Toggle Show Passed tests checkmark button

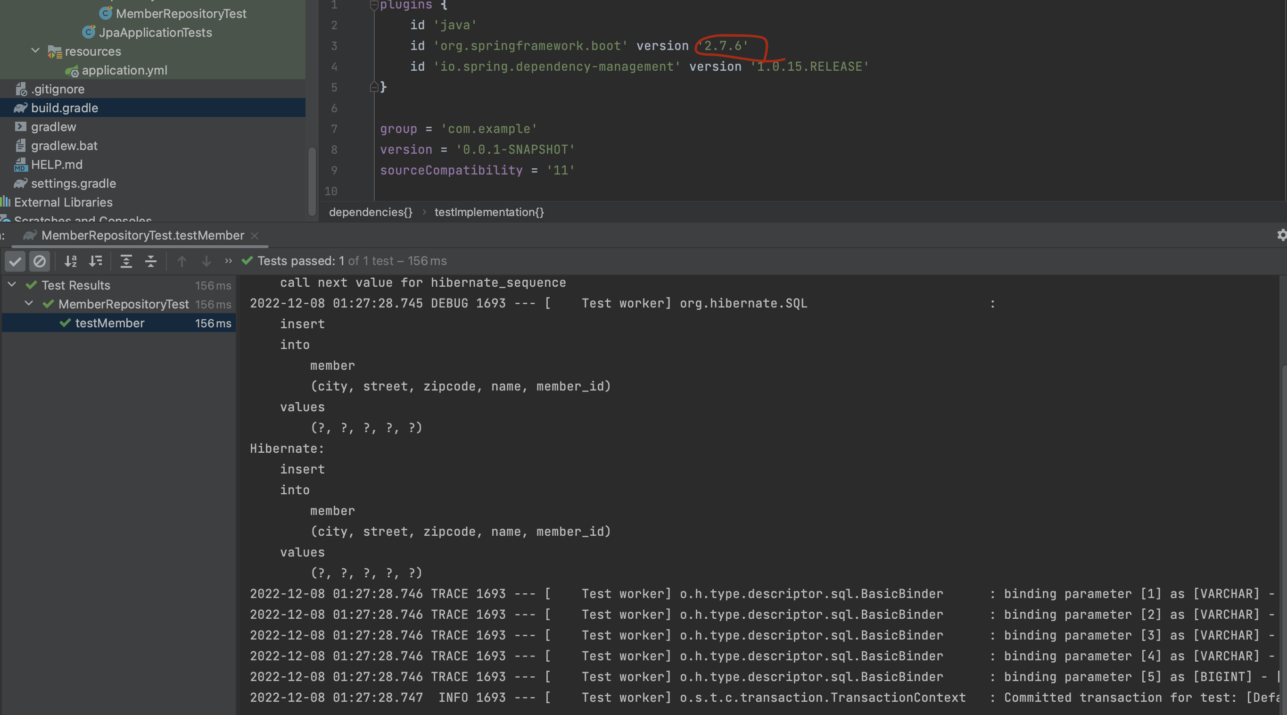pyautogui.click(x=15, y=261)
